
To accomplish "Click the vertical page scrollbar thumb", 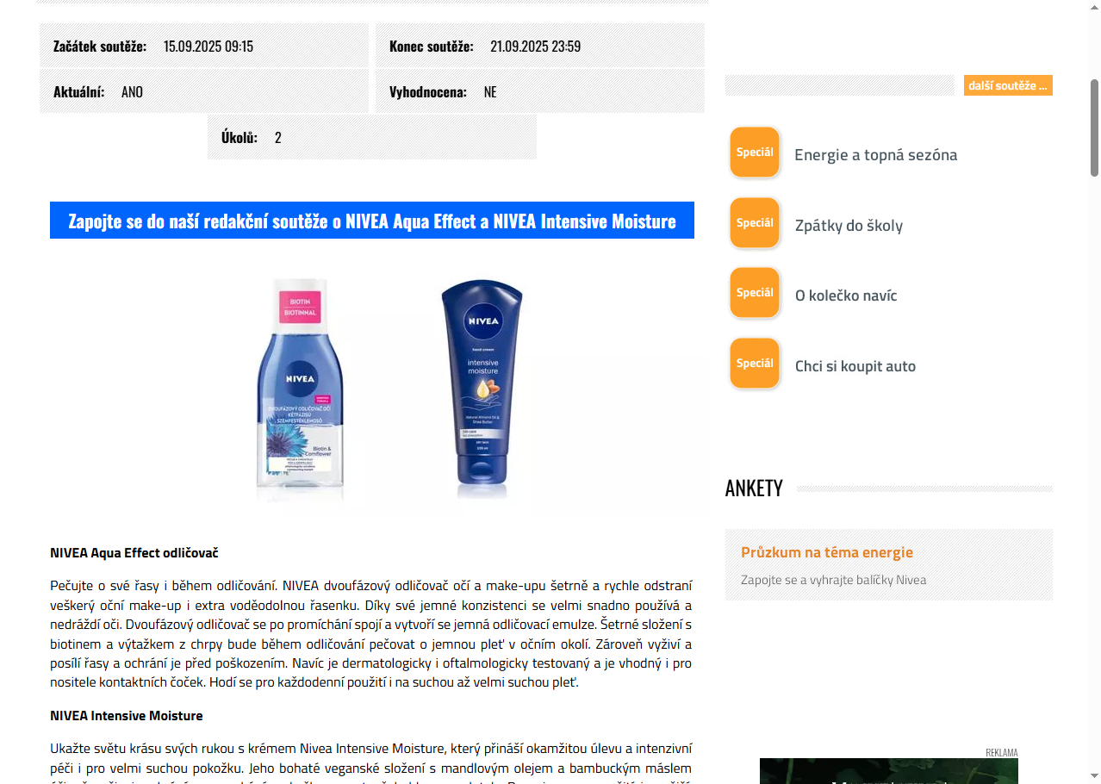I will 1094,128.
